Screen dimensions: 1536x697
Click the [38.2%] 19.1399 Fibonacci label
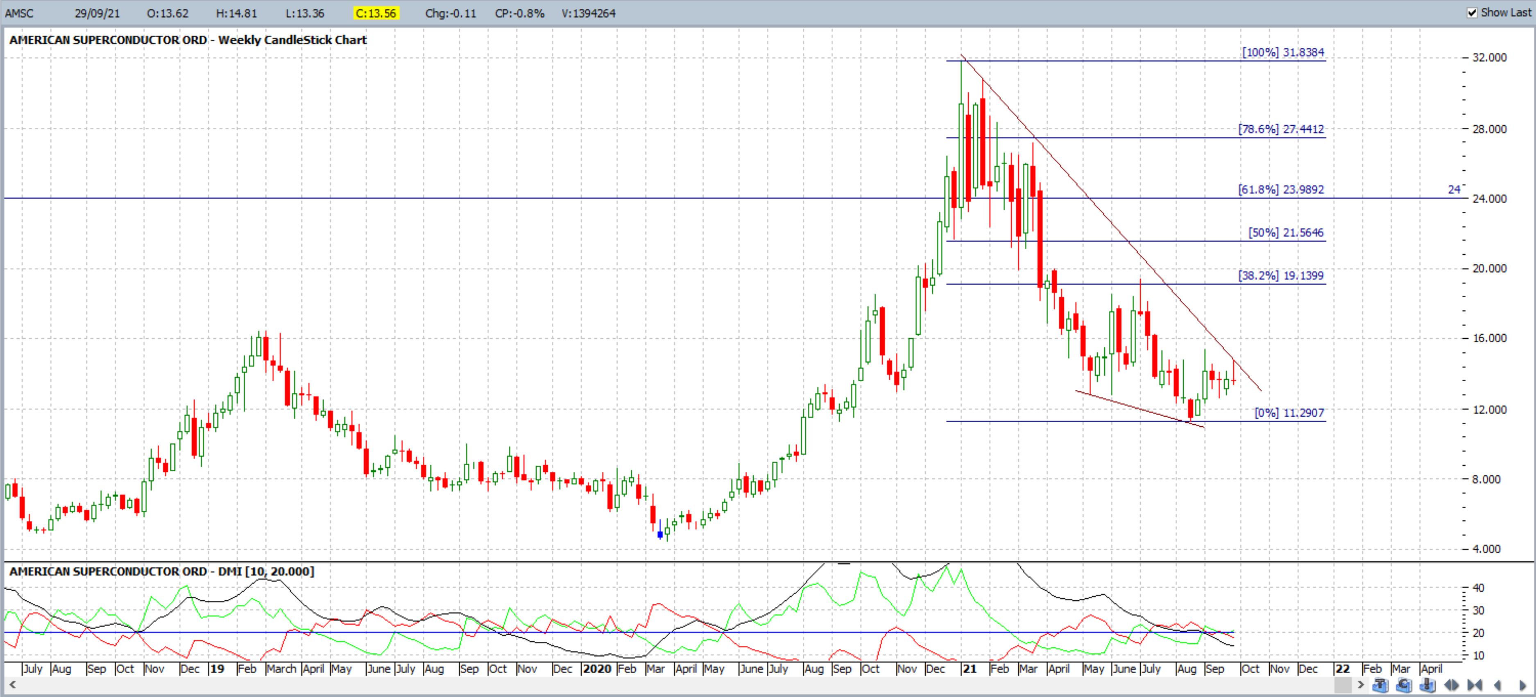(x=1281, y=276)
